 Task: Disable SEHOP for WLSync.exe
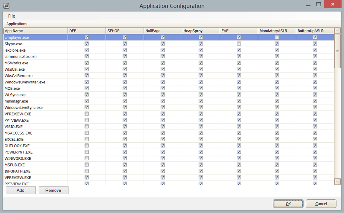[125, 94]
